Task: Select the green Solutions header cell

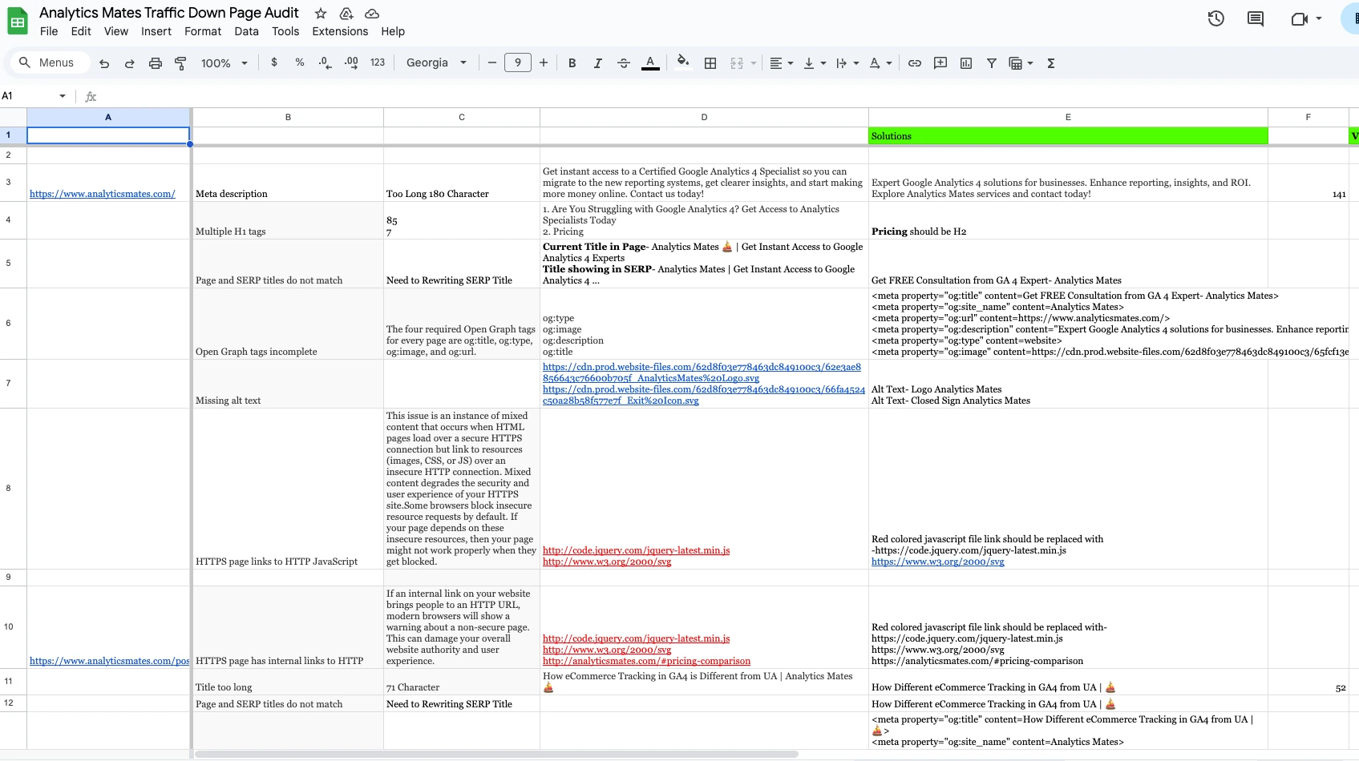Action: (1068, 136)
